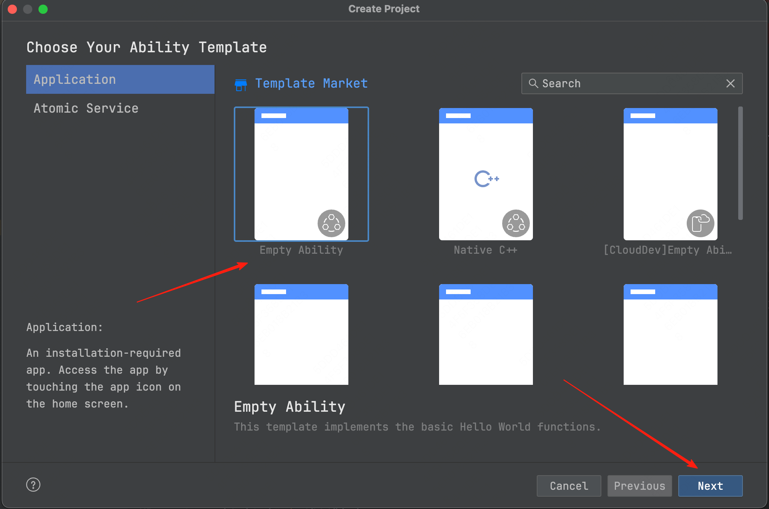Viewport: 769px width, 509px height.
Task: Click cloud badge on CloudDev Empty Ability
Action: tap(700, 223)
